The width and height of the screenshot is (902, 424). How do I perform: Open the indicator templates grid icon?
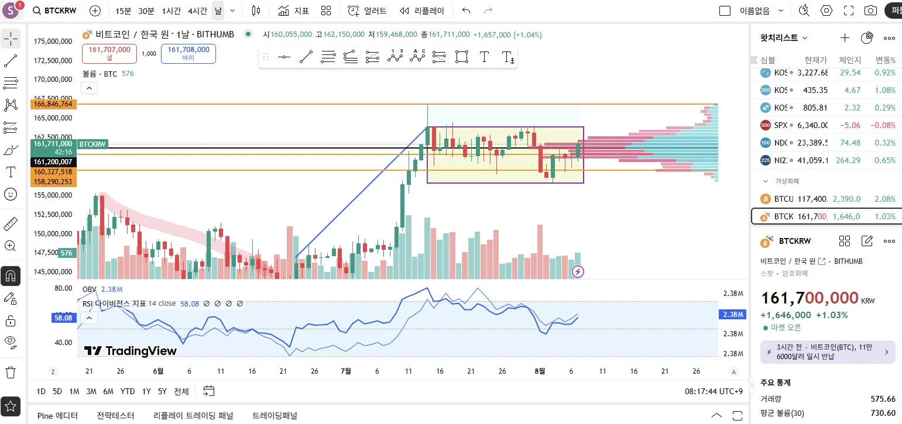tap(326, 11)
